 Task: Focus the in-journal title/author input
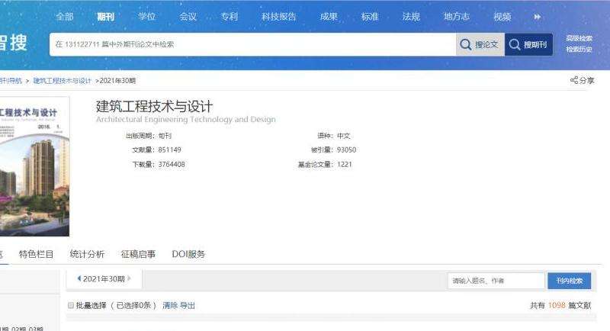pos(496,281)
